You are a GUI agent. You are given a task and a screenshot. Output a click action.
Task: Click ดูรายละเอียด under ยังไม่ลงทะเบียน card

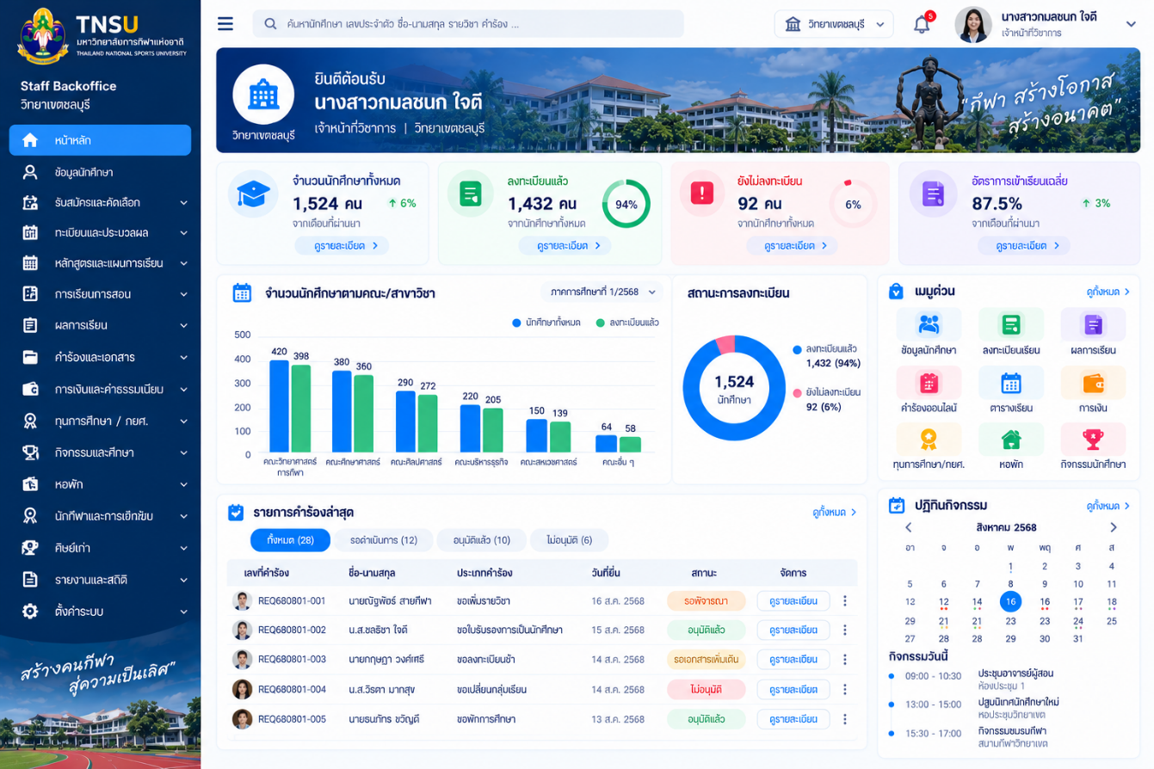(x=791, y=245)
